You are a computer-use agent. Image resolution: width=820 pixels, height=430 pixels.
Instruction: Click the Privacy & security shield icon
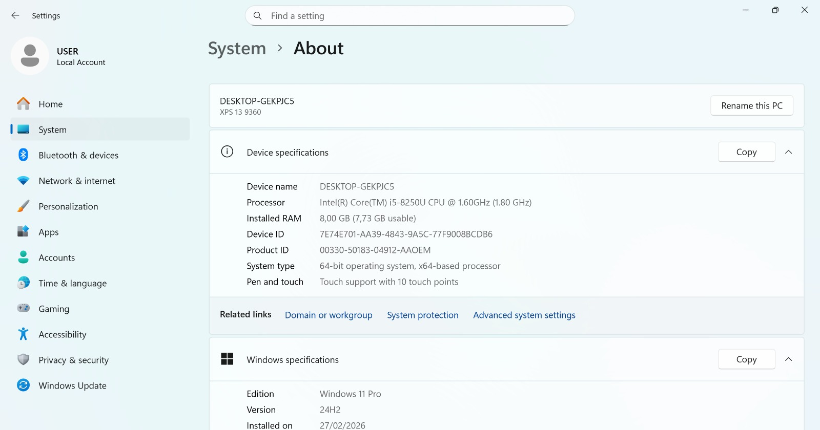pyautogui.click(x=23, y=360)
